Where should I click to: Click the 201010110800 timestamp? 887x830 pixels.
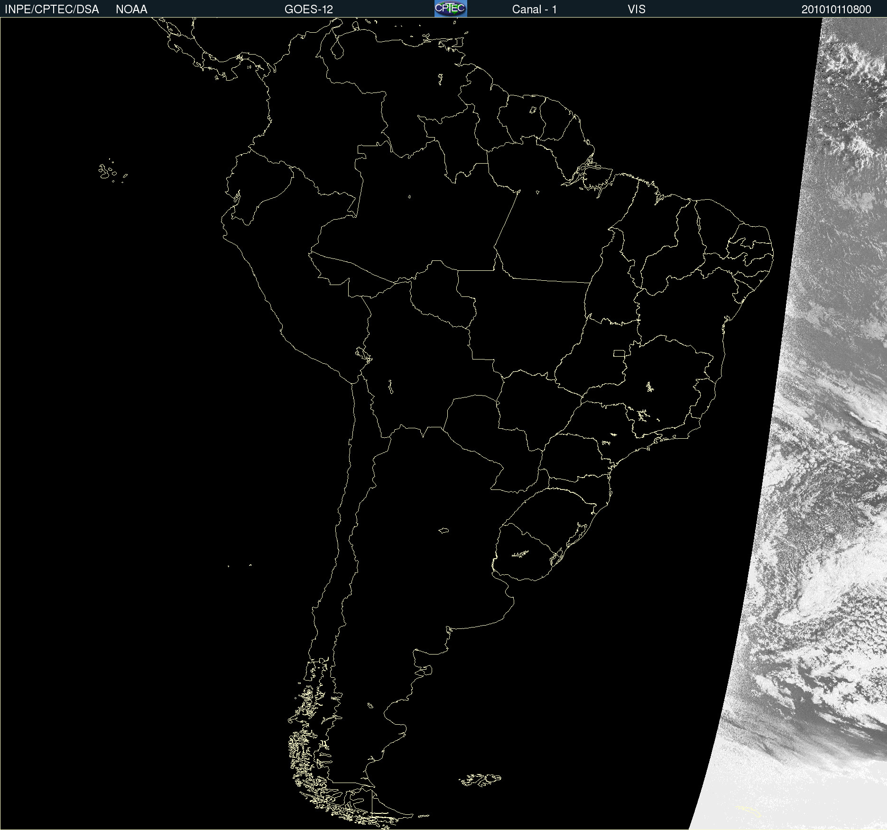[836, 9]
